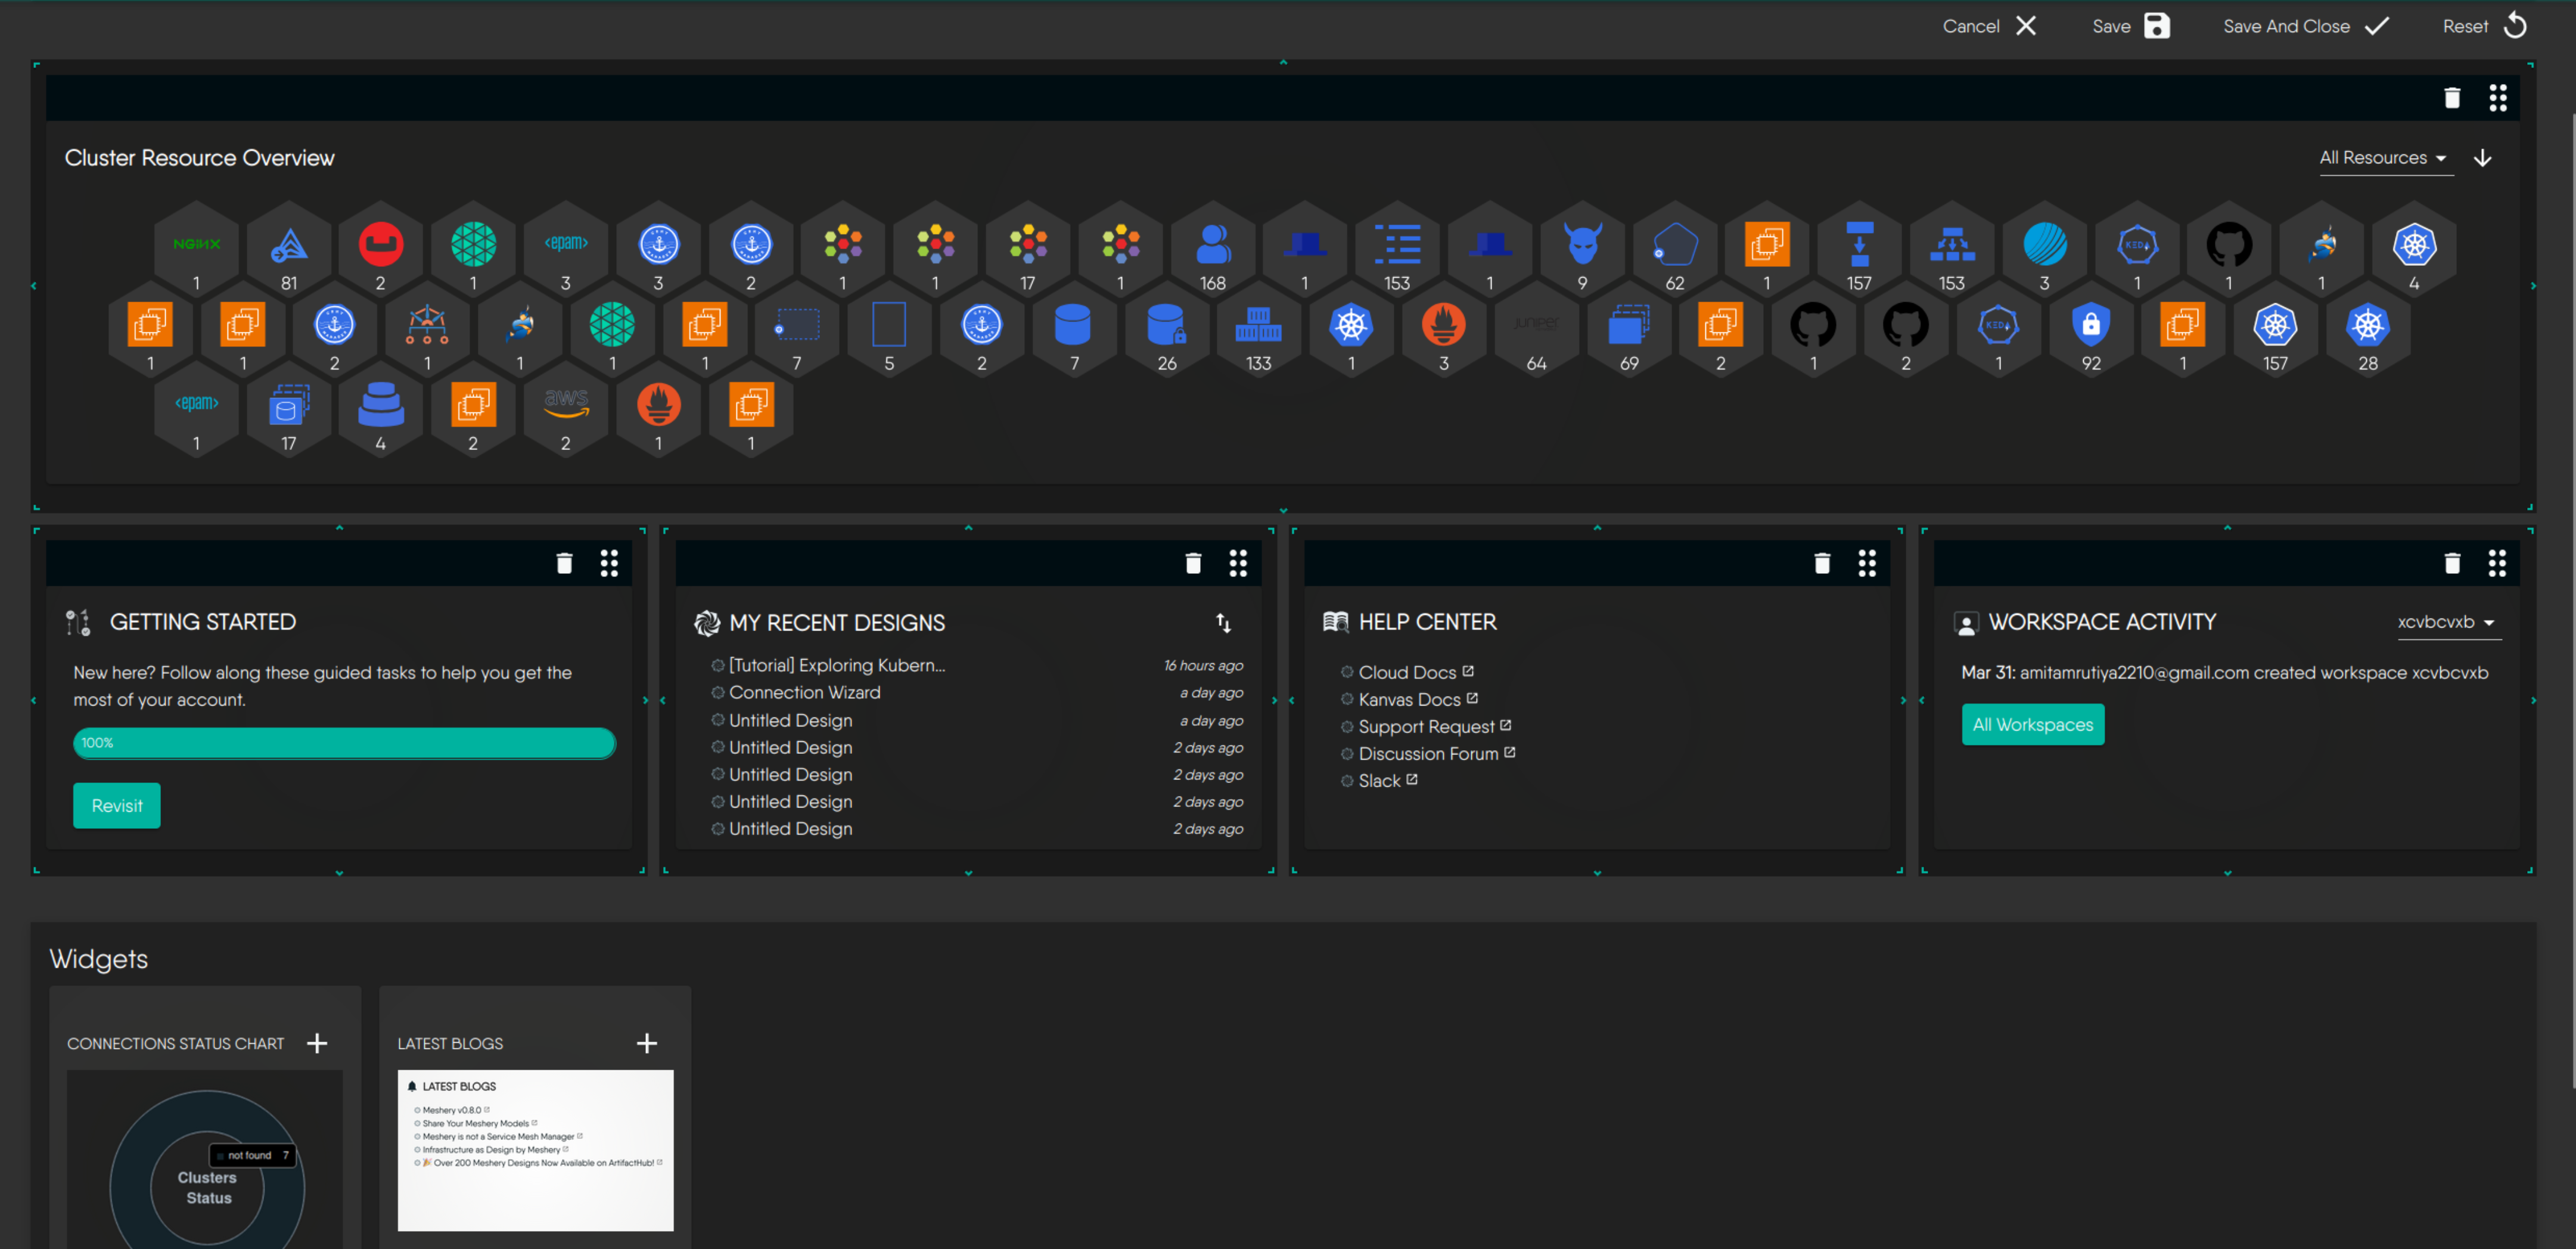Delete the Cluster Resource Overview widget
Viewport: 2576px width, 1249px height.
click(2451, 98)
